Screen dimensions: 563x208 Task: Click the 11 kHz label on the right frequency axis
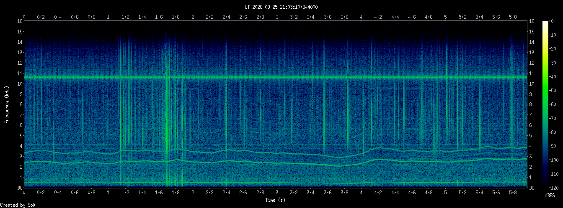click(532, 73)
